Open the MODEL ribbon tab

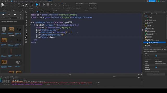tap(26, 1)
